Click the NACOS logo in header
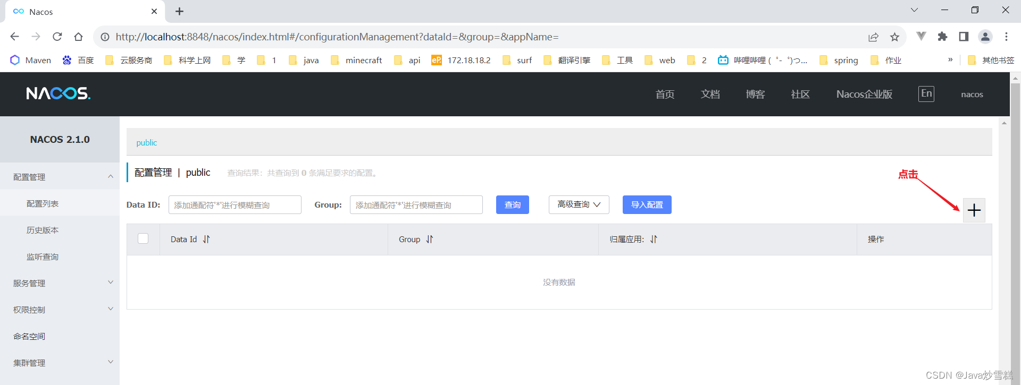This screenshot has width=1021, height=385. 58,93
